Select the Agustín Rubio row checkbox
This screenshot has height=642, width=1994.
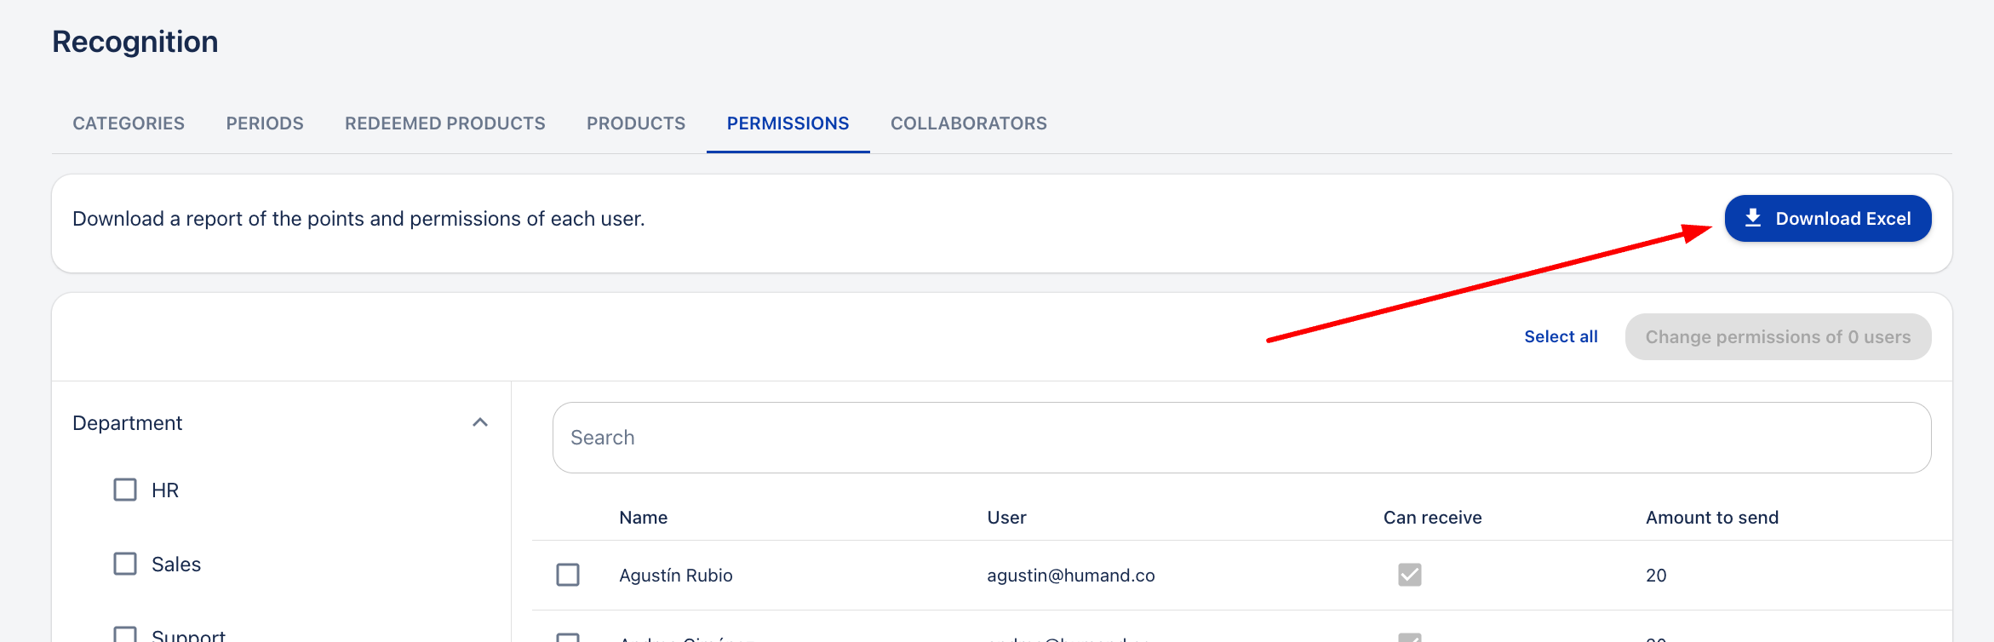coord(568,575)
